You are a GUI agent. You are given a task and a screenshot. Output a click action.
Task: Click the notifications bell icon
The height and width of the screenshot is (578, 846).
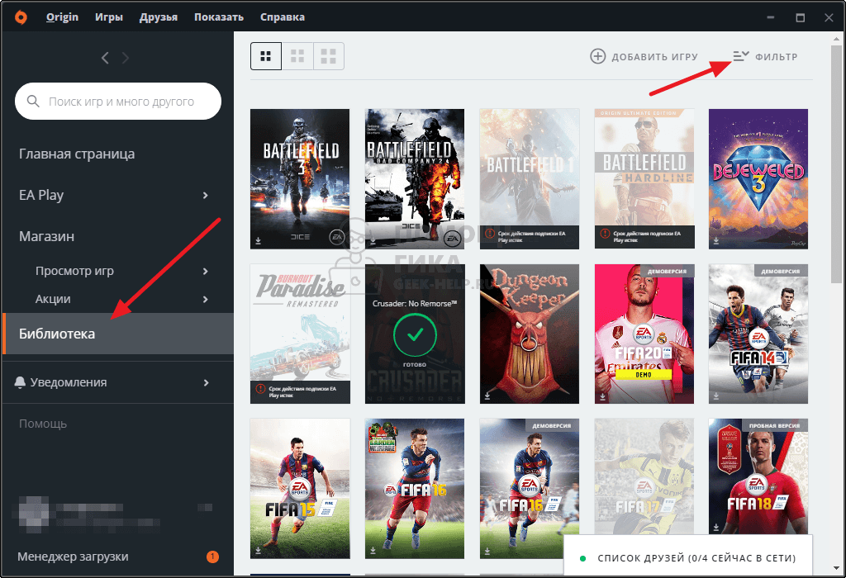point(20,382)
